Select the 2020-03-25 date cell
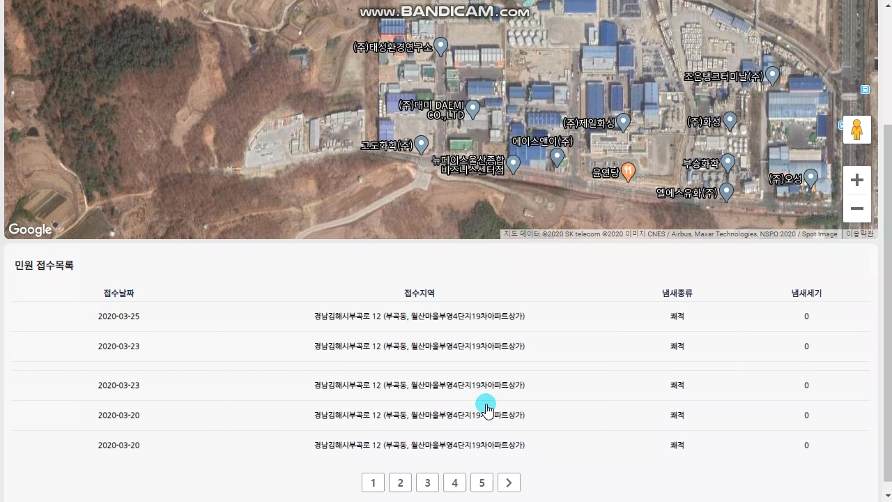Screen dimensions: 892x502 click(x=118, y=317)
